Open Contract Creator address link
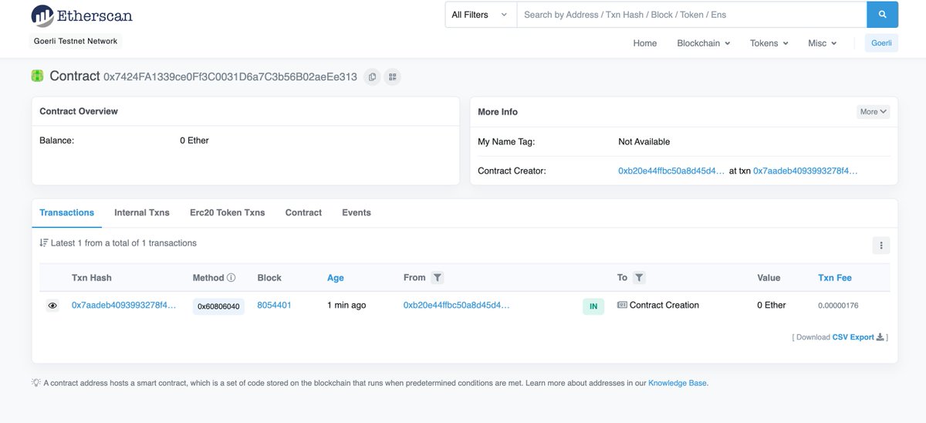926x423 pixels. [x=671, y=171]
